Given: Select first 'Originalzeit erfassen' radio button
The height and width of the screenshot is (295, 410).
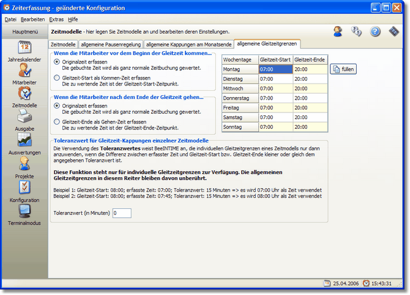Looking at the screenshot, I should point(57,62).
